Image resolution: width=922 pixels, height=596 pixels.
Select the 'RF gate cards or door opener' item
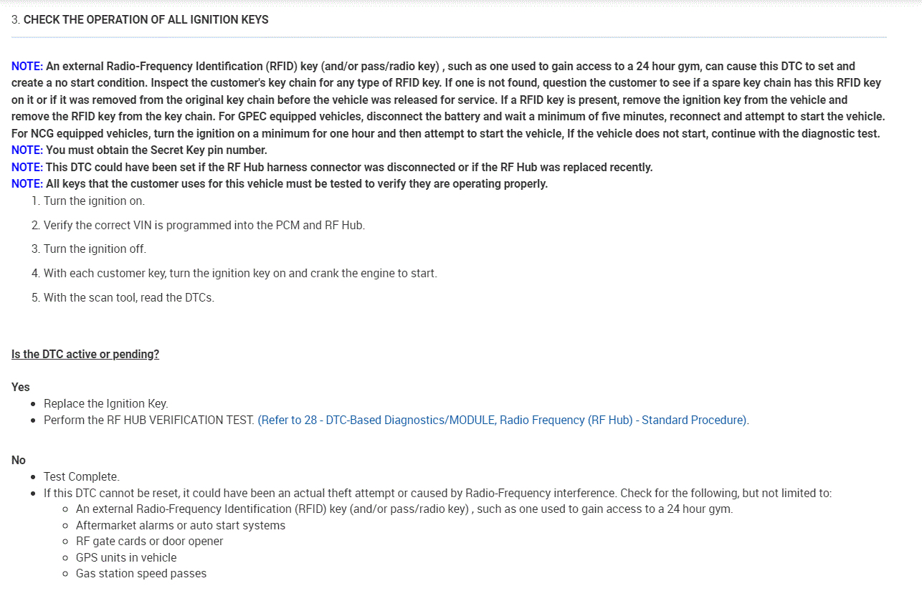click(149, 542)
